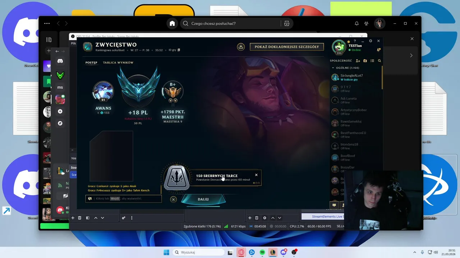
Task: Click the League client help question mark
Action: [x=354, y=41]
